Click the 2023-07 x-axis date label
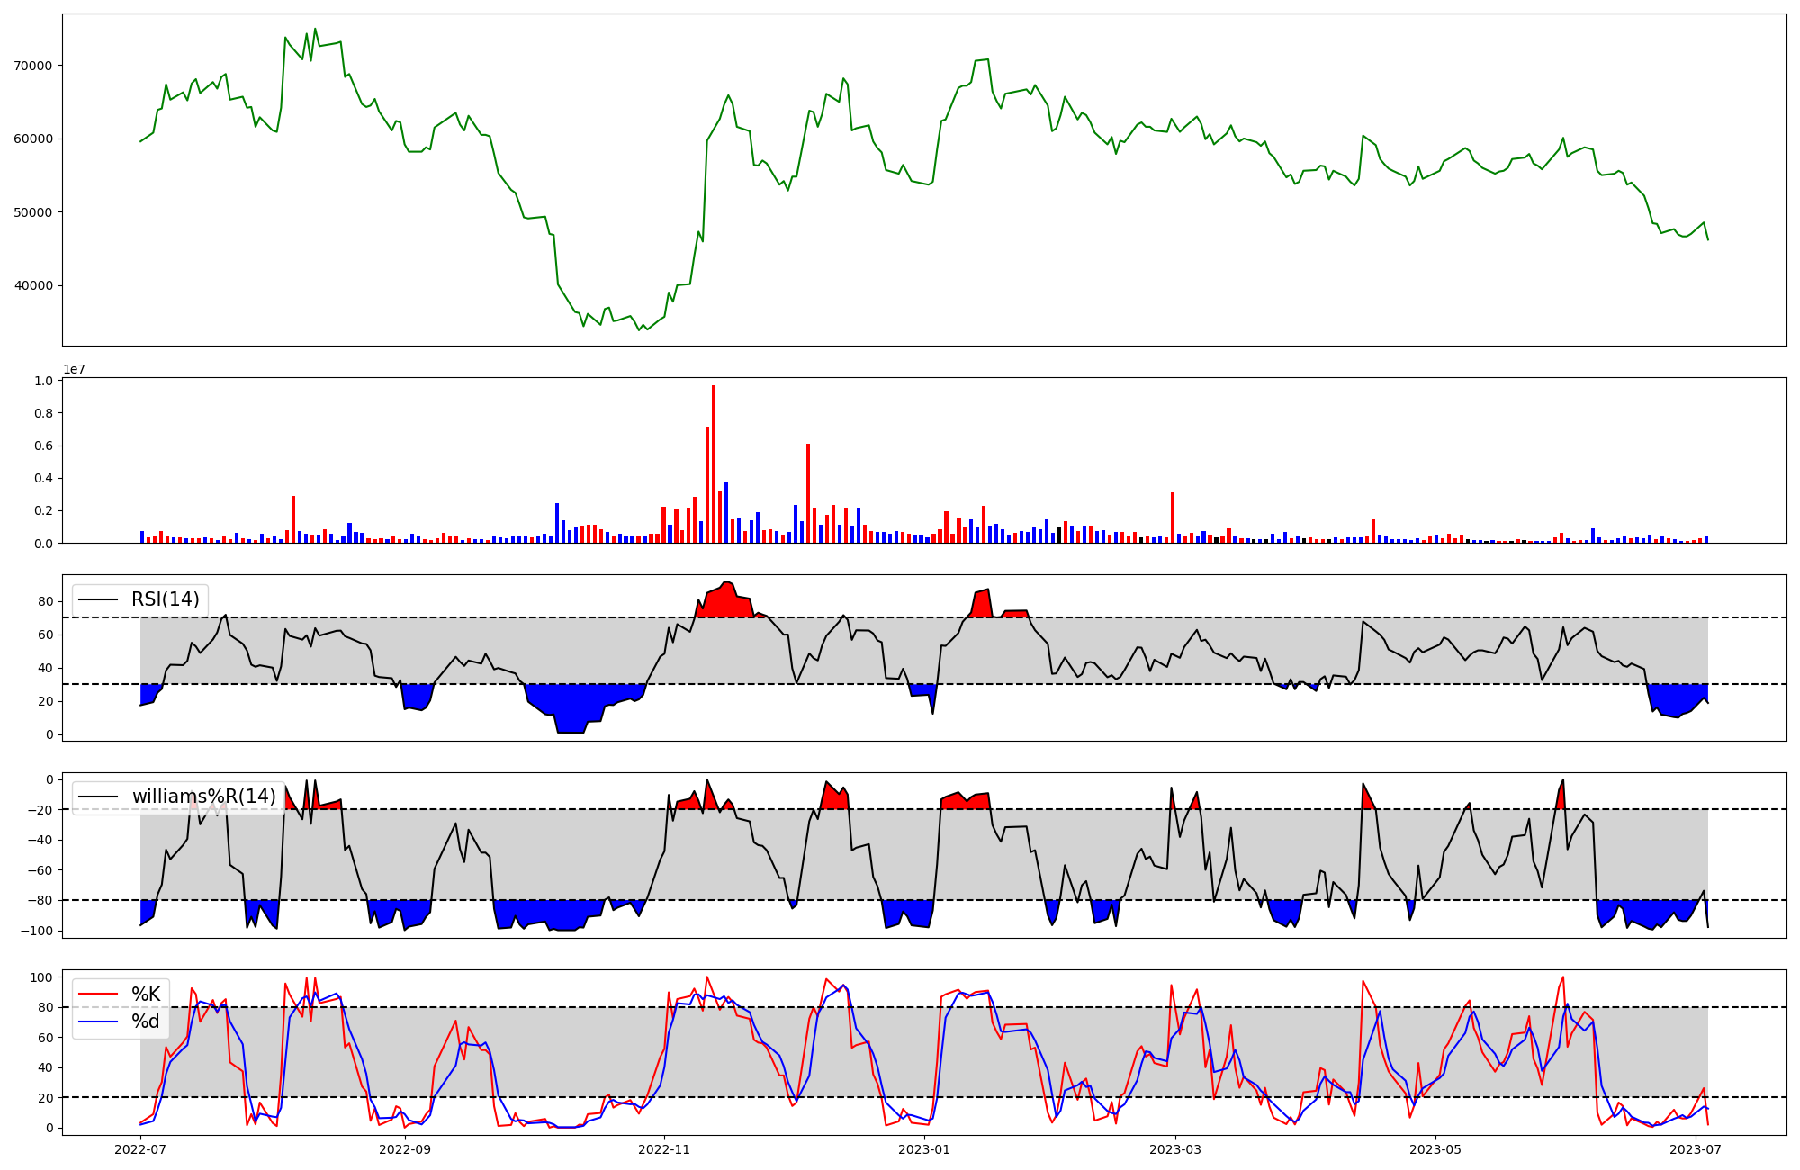The height and width of the screenshot is (1170, 1800). pos(1695,1149)
